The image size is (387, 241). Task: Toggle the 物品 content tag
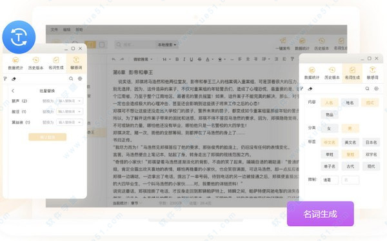329,115
